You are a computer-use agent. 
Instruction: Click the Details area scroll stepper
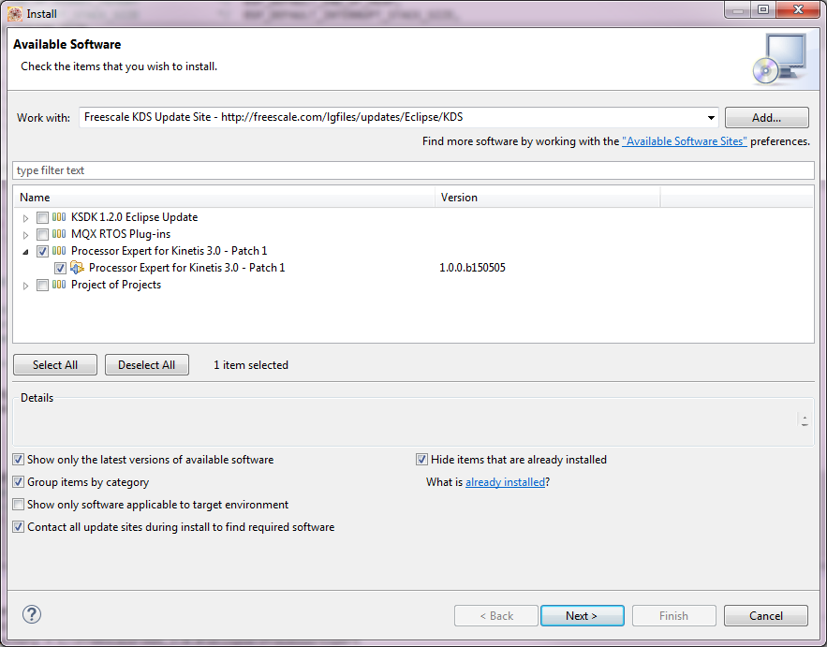(x=805, y=420)
